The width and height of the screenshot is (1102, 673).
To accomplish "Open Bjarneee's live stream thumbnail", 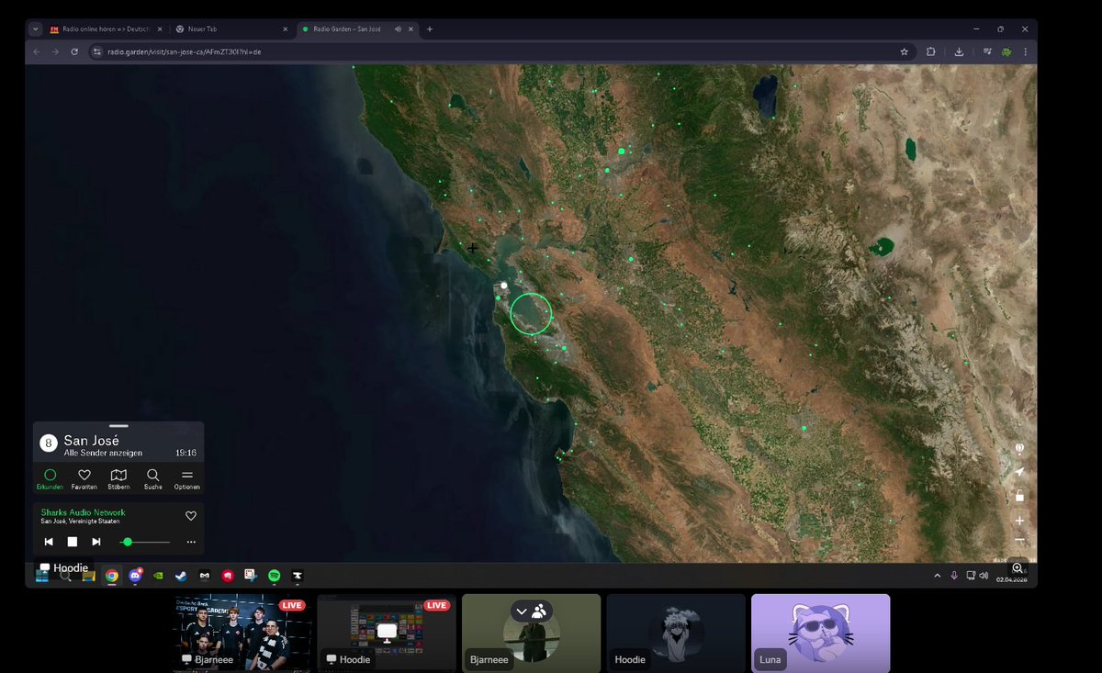I will [x=242, y=633].
